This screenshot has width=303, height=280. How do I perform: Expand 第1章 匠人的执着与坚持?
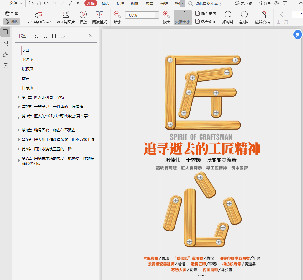(x=19, y=97)
